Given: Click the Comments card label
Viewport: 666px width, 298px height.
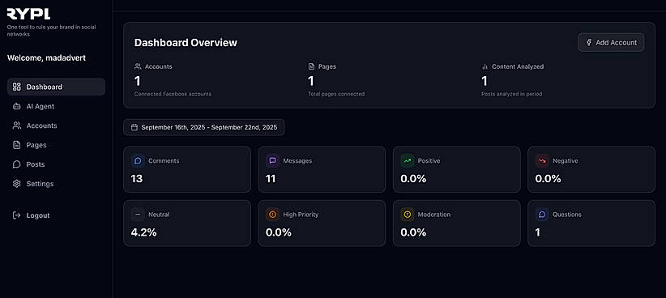Looking at the screenshot, I should pyautogui.click(x=164, y=161).
